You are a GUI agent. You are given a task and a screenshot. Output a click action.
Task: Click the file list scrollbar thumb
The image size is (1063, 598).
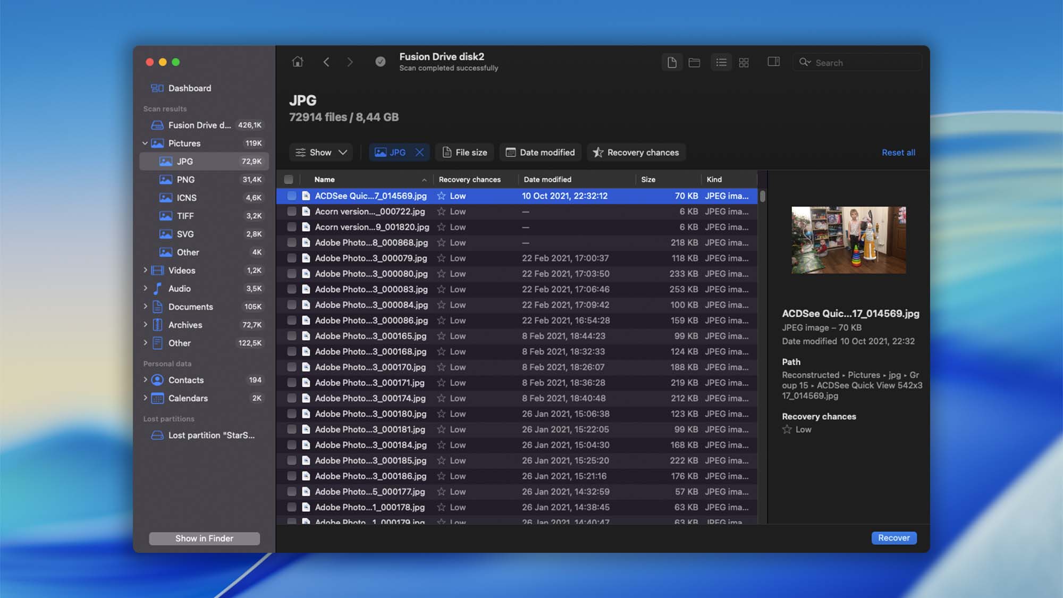pyautogui.click(x=763, y=196)
